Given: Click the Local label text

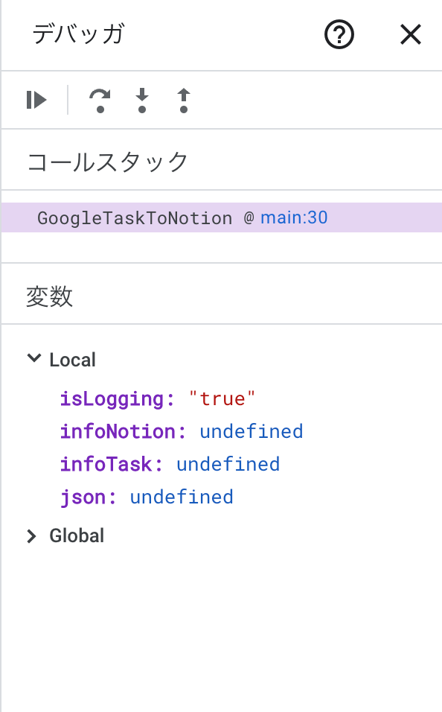Looking at the screenshot, I should point(72,360).
